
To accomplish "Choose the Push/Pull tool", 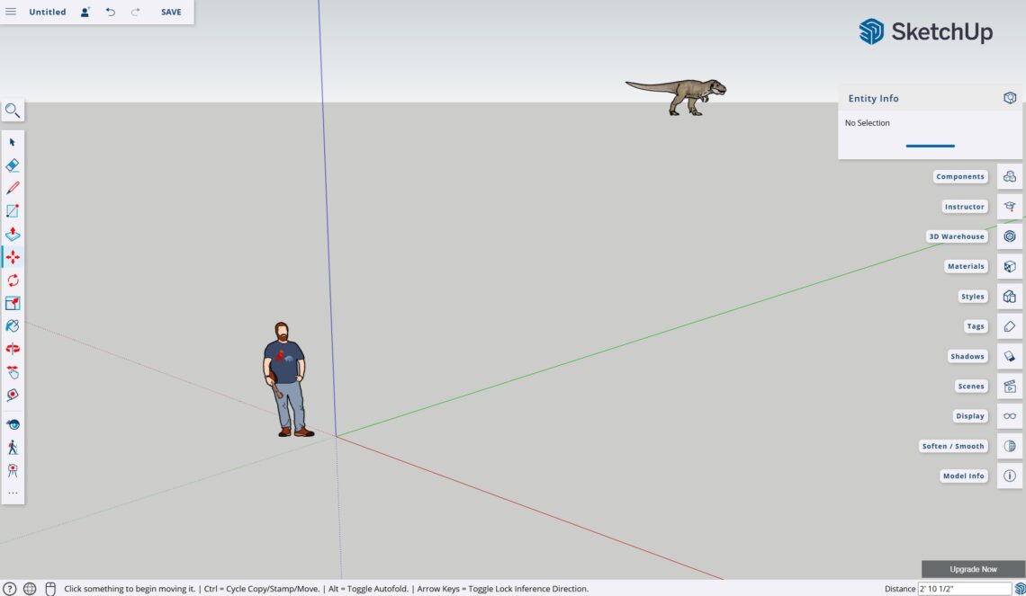I will [13, 234].
